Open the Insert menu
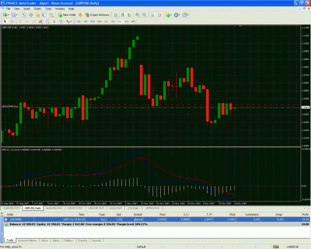Image resolution: width=311 pixels, height=249 pixels. point(27,9)
